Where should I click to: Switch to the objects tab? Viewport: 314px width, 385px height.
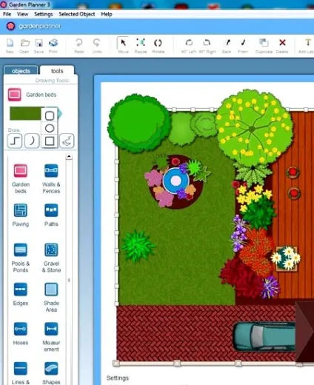coord(21,71)
